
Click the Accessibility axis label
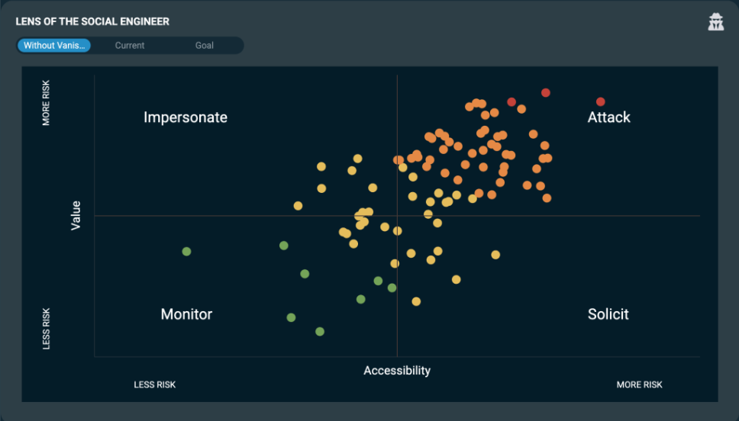(397, 371)
